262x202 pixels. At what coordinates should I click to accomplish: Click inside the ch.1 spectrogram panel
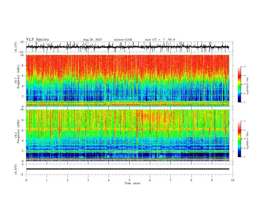127,81
